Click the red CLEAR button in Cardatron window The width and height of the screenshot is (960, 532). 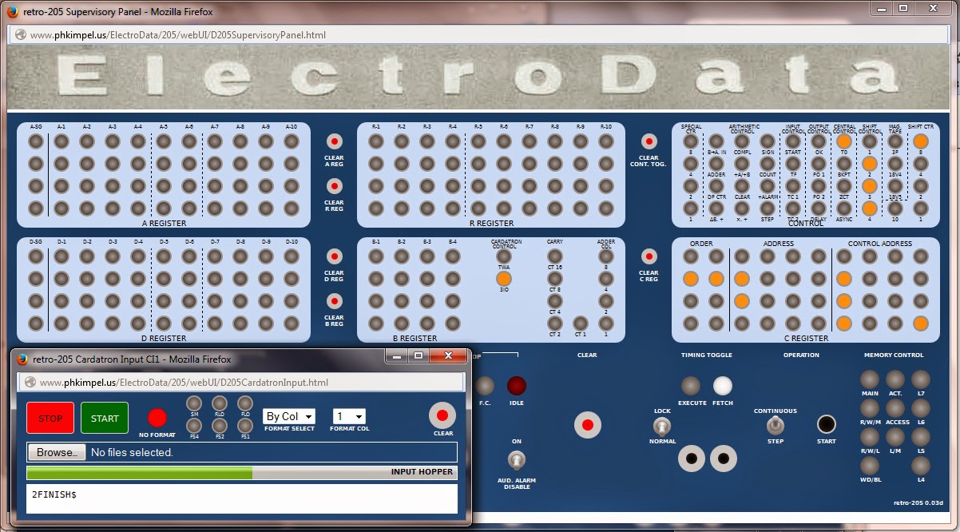pos(442,415)
